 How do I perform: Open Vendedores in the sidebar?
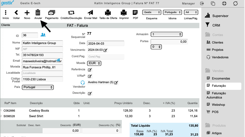(x=220, y=57)
